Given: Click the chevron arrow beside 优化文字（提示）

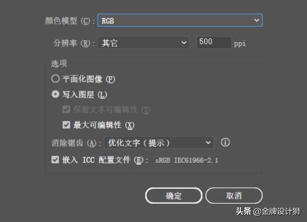Looking at the screenshot, I should click(x=208, y=143).
